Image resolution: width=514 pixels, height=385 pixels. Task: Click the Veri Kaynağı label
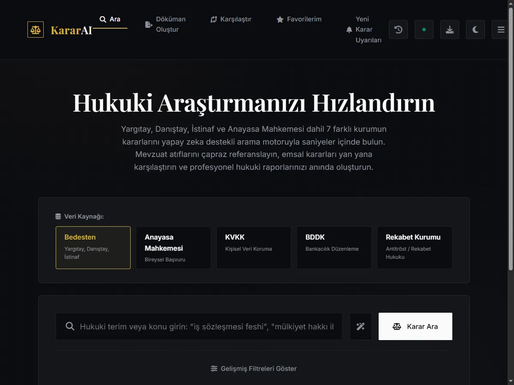[x=84, y=216]
